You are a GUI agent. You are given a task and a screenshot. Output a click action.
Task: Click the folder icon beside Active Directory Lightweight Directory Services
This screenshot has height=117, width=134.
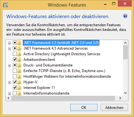tap(19, 54)
